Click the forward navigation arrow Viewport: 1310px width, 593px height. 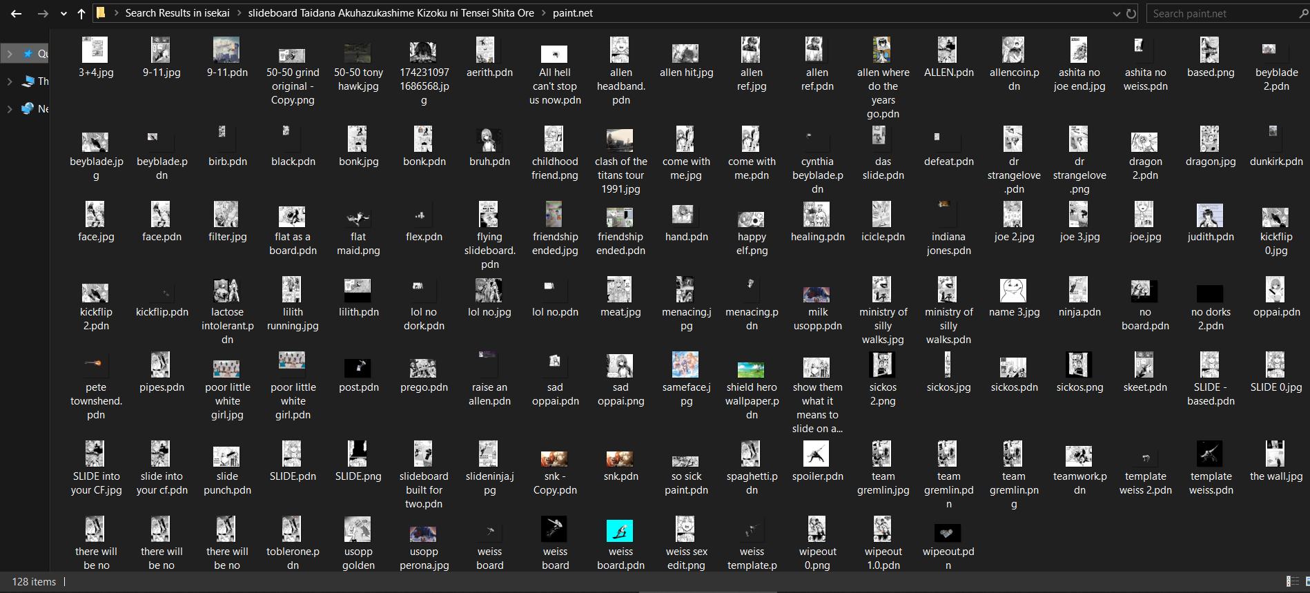(x=43, y=13)
